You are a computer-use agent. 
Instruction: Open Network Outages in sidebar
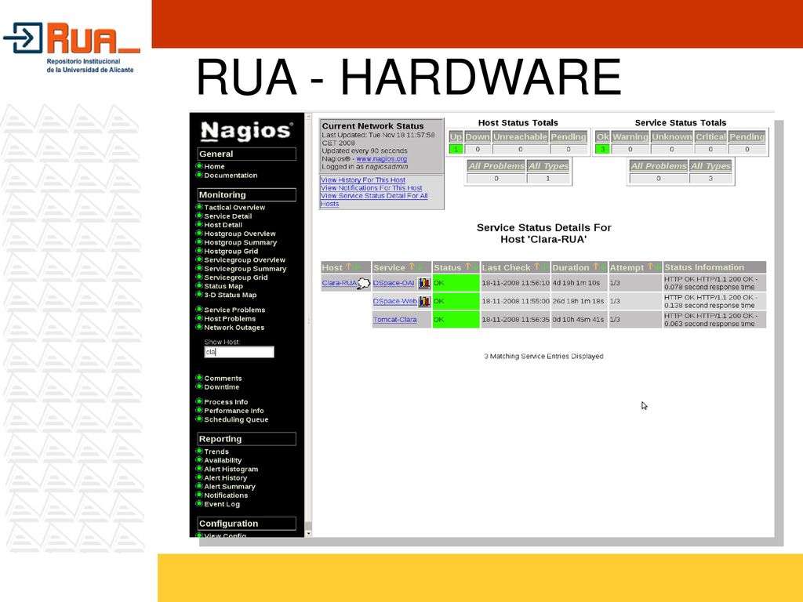click(x=234, y=328)
